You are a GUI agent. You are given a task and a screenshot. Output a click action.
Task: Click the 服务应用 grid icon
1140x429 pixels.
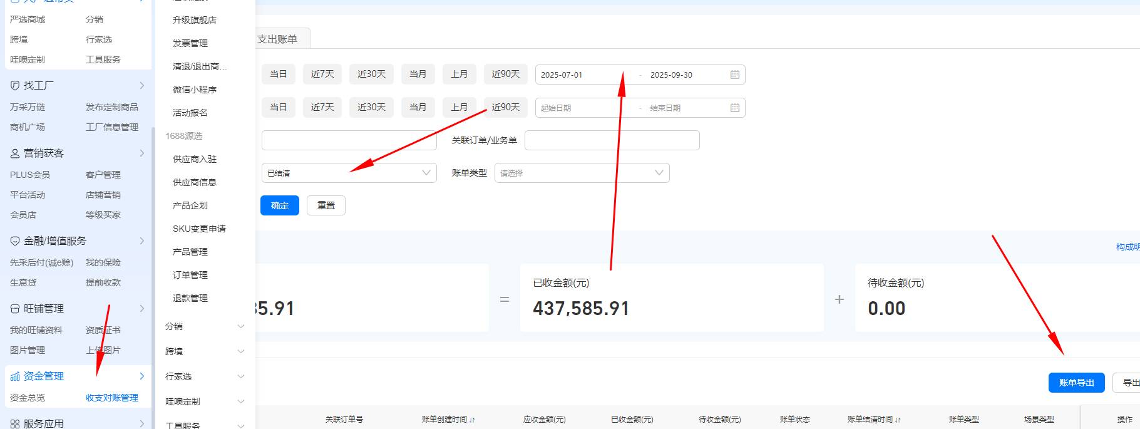tap(15, 424)
